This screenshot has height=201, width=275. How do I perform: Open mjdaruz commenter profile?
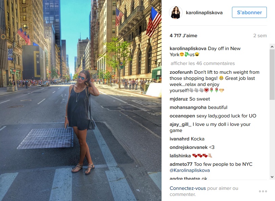click(x=179, y=99)
